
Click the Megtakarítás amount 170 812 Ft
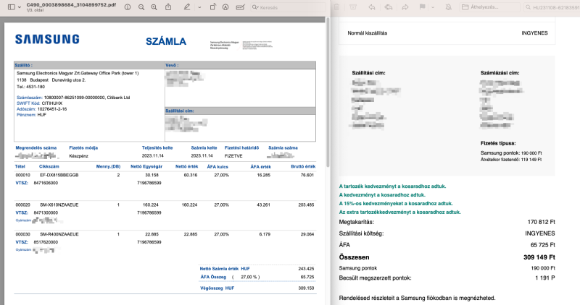coord(541,222)
